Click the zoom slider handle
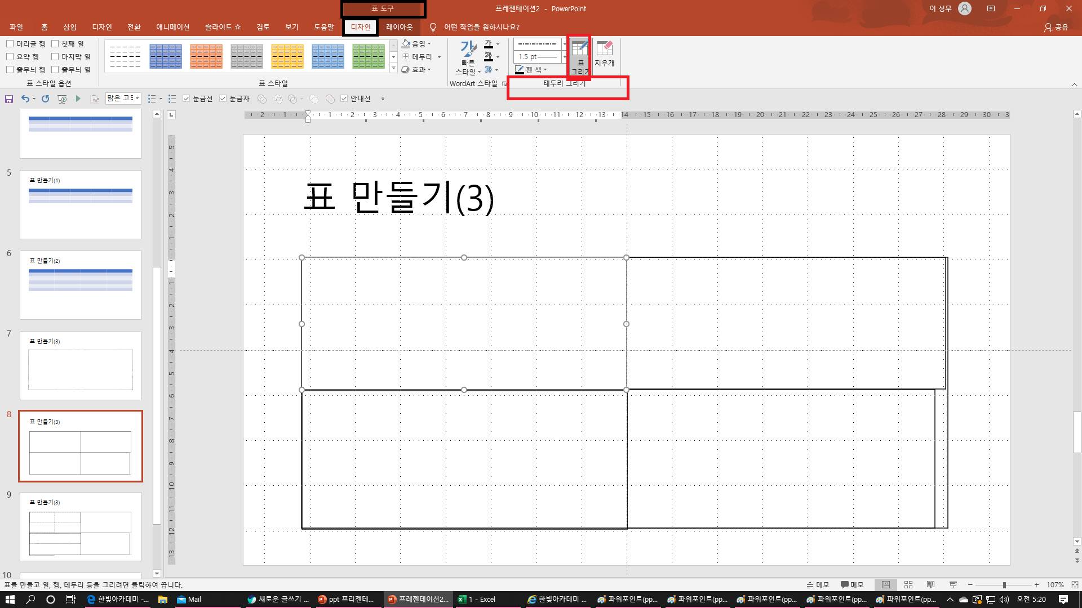 tap(1004, 585)
